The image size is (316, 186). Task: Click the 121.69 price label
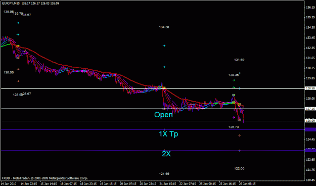point(164,174)
